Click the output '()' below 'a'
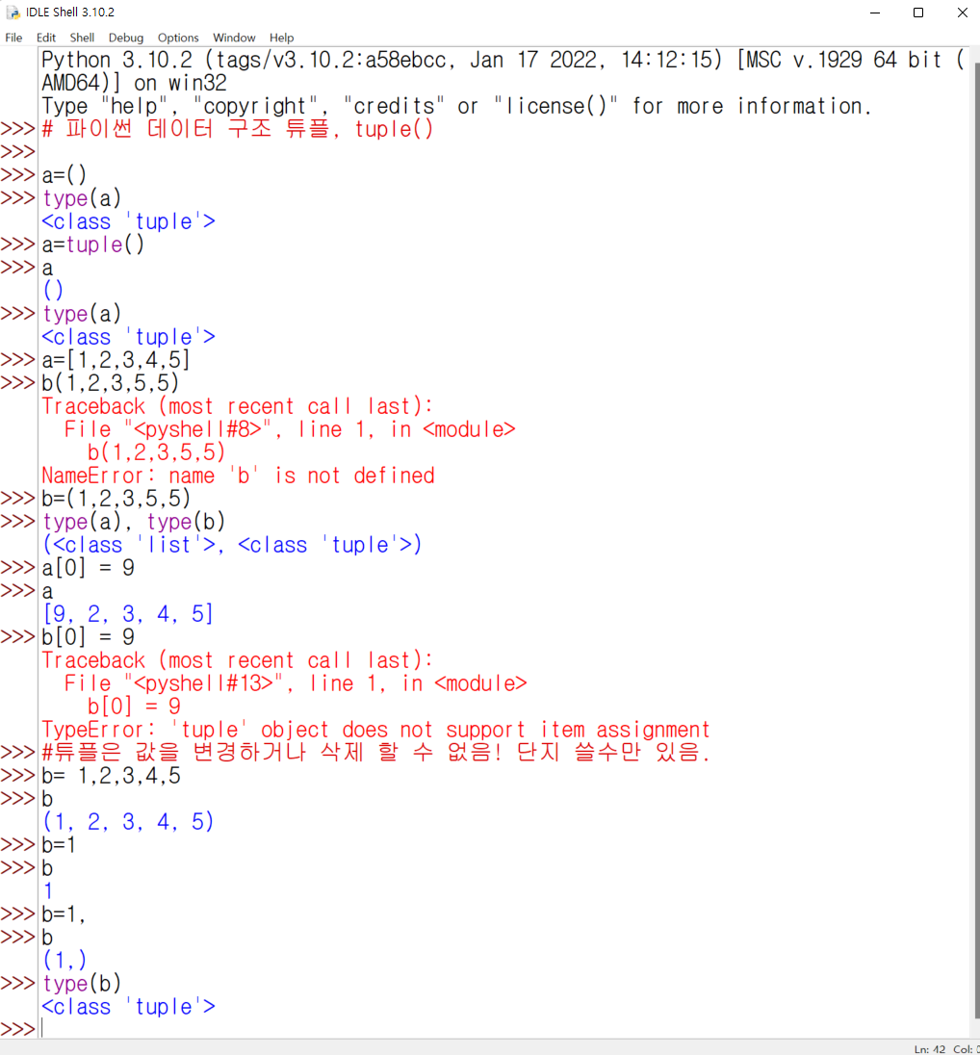 (x=53, y=291)
